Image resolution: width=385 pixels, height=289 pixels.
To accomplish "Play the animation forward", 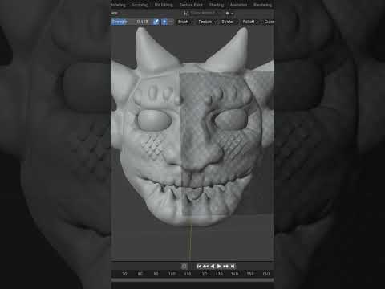I will (219, 266).
